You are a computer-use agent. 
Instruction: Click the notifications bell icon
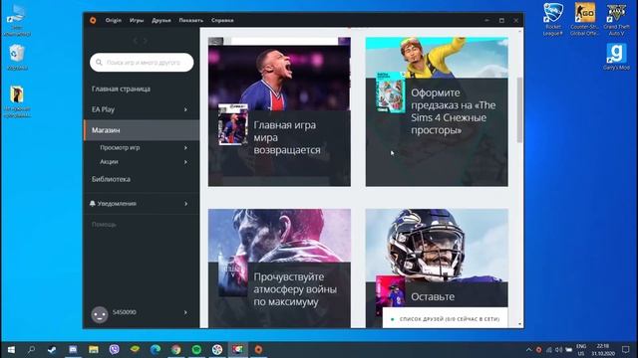[x=93, y=203]
